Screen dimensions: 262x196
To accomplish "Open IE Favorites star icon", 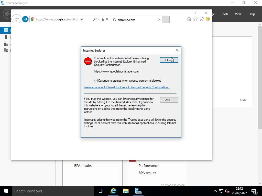I will [195, 19].
